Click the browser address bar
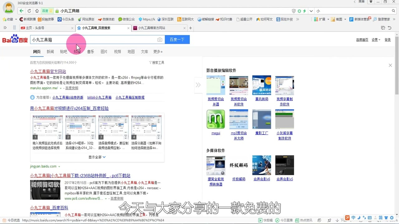This screenshot has width=399, height=224. tap(175, 11)
